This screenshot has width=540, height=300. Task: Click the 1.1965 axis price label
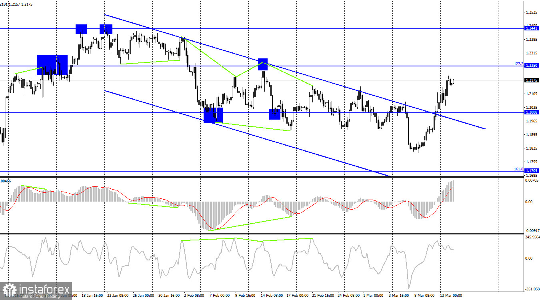[x=532, y=121]
